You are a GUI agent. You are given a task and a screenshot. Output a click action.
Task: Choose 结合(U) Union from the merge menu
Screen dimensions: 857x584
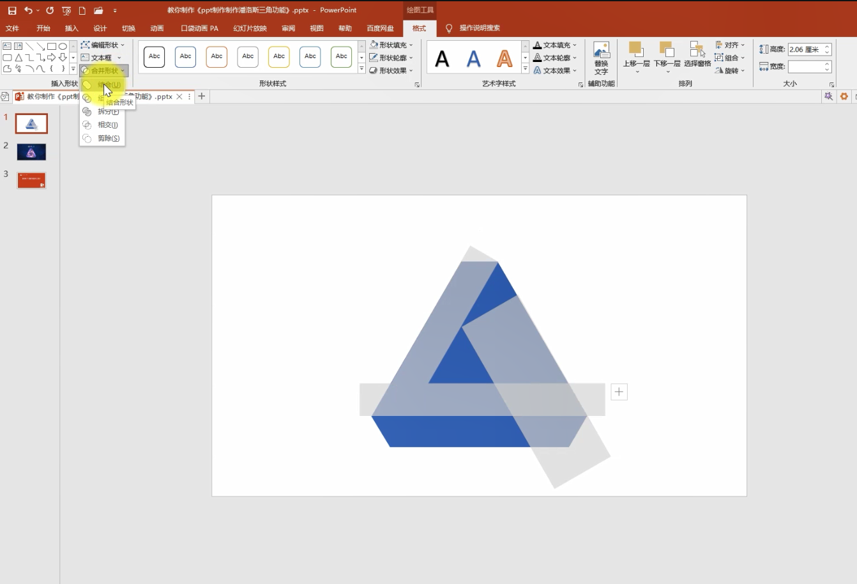tap(102, 85)
